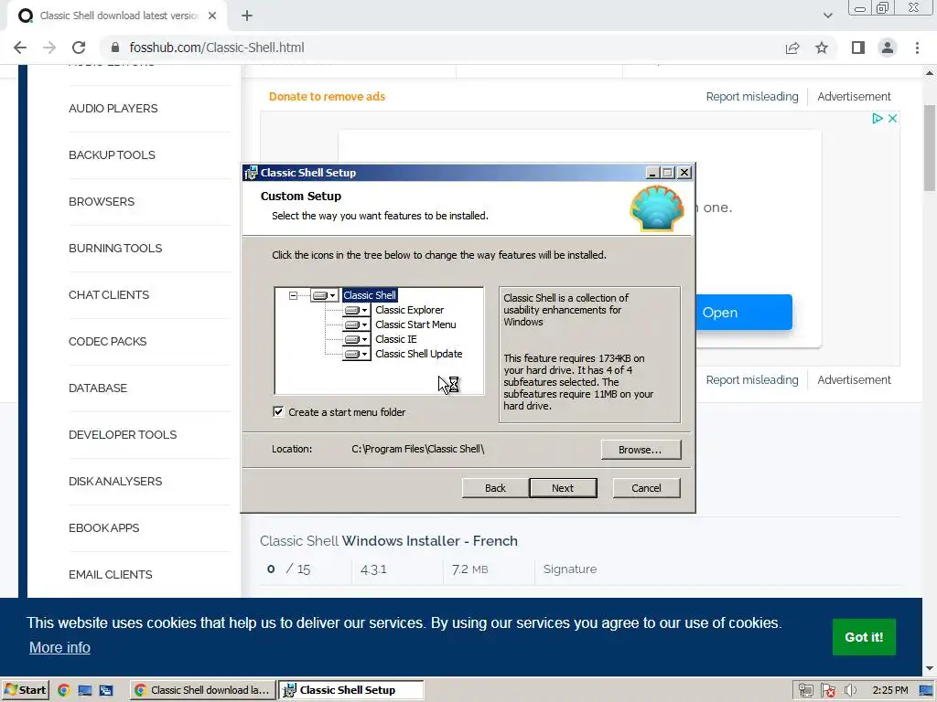Toggle Create a start menu folder checkbox
This screenshot has width=937, height=702.
click(278, 412)
